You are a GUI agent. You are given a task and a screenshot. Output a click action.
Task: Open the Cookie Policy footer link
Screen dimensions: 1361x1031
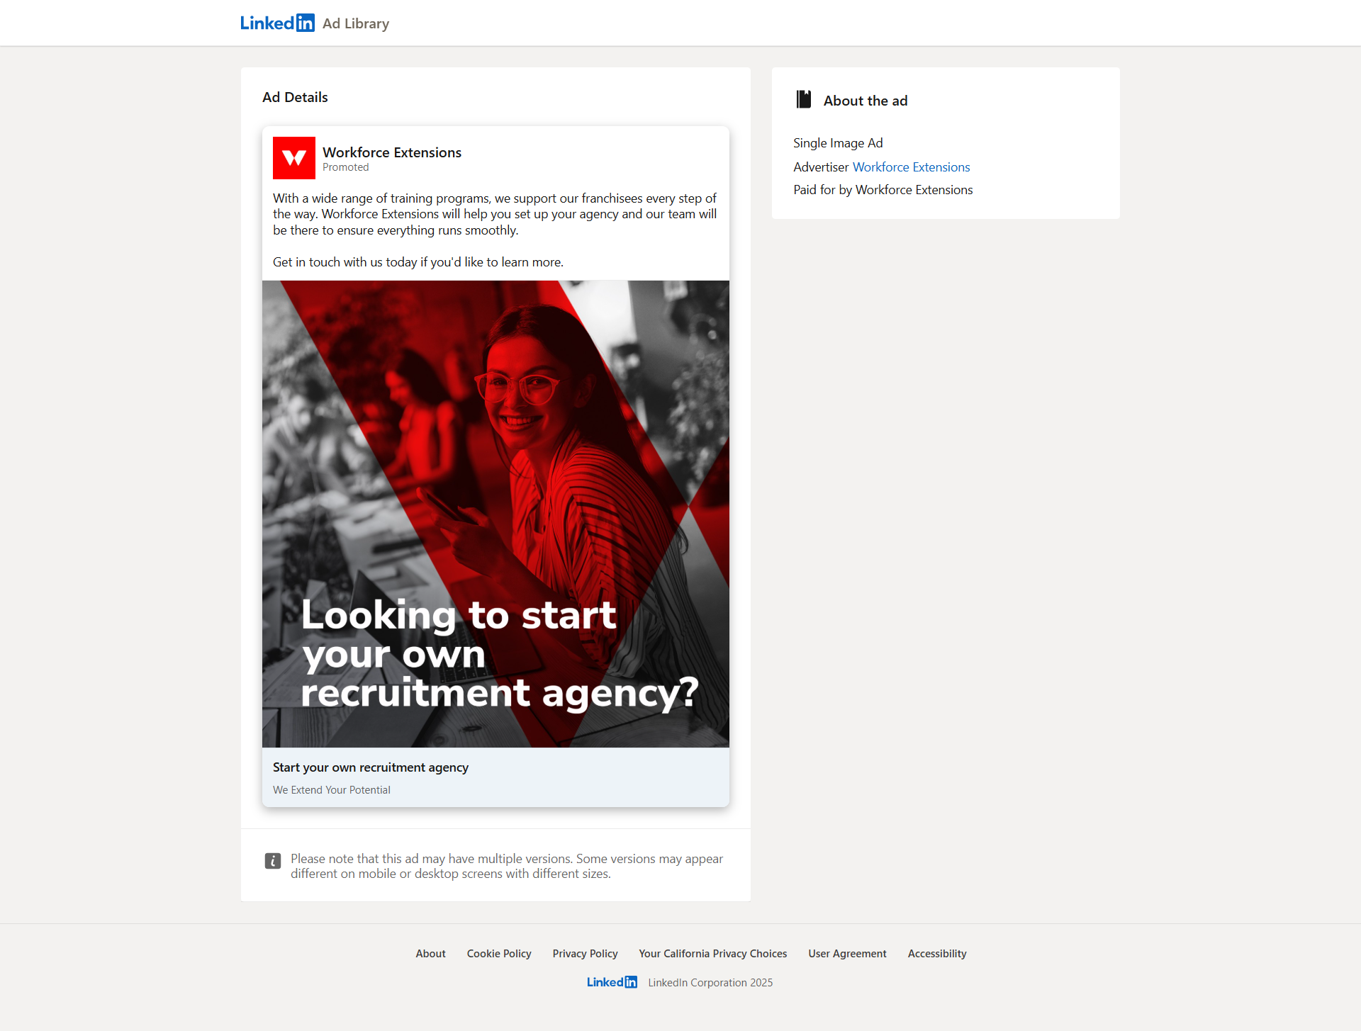tap(499, 954)
